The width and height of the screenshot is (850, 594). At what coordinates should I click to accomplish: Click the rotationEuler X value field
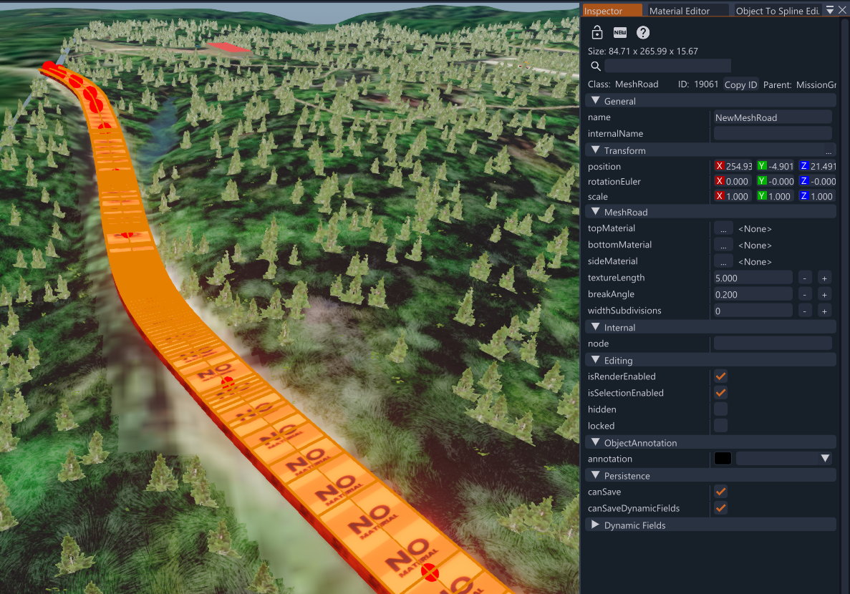(x=738, y=182)
